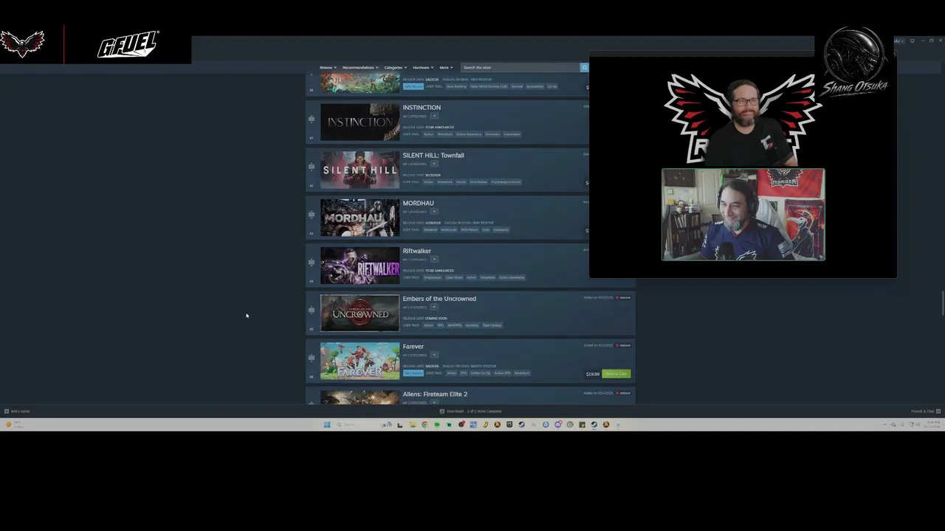Open the Uncrowned capsule thumbnail
This screenshot has height=531, width=945.
point(360,313)
